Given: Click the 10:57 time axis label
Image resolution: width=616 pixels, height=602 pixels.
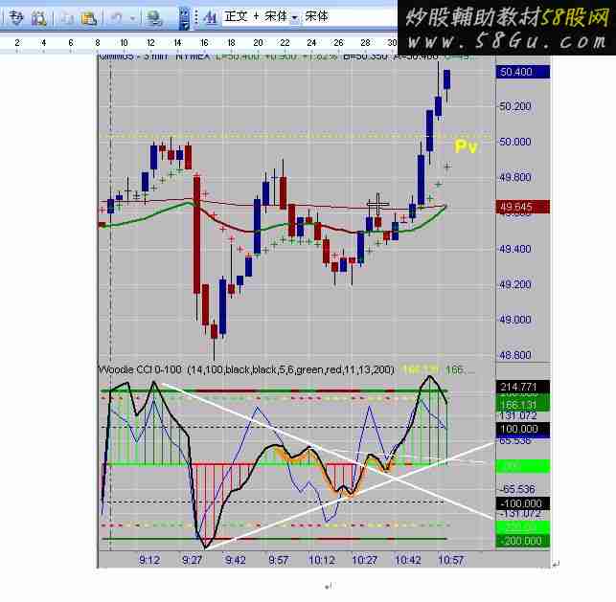Looking at the screenshot, I should pos(451,560).
